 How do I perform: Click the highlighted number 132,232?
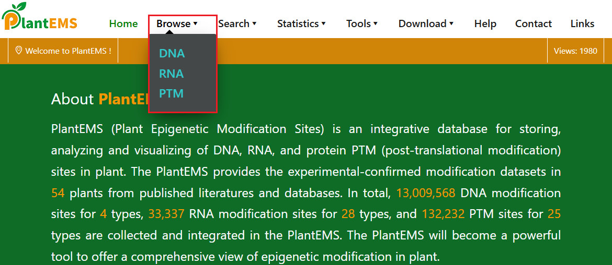coord(443,214)
